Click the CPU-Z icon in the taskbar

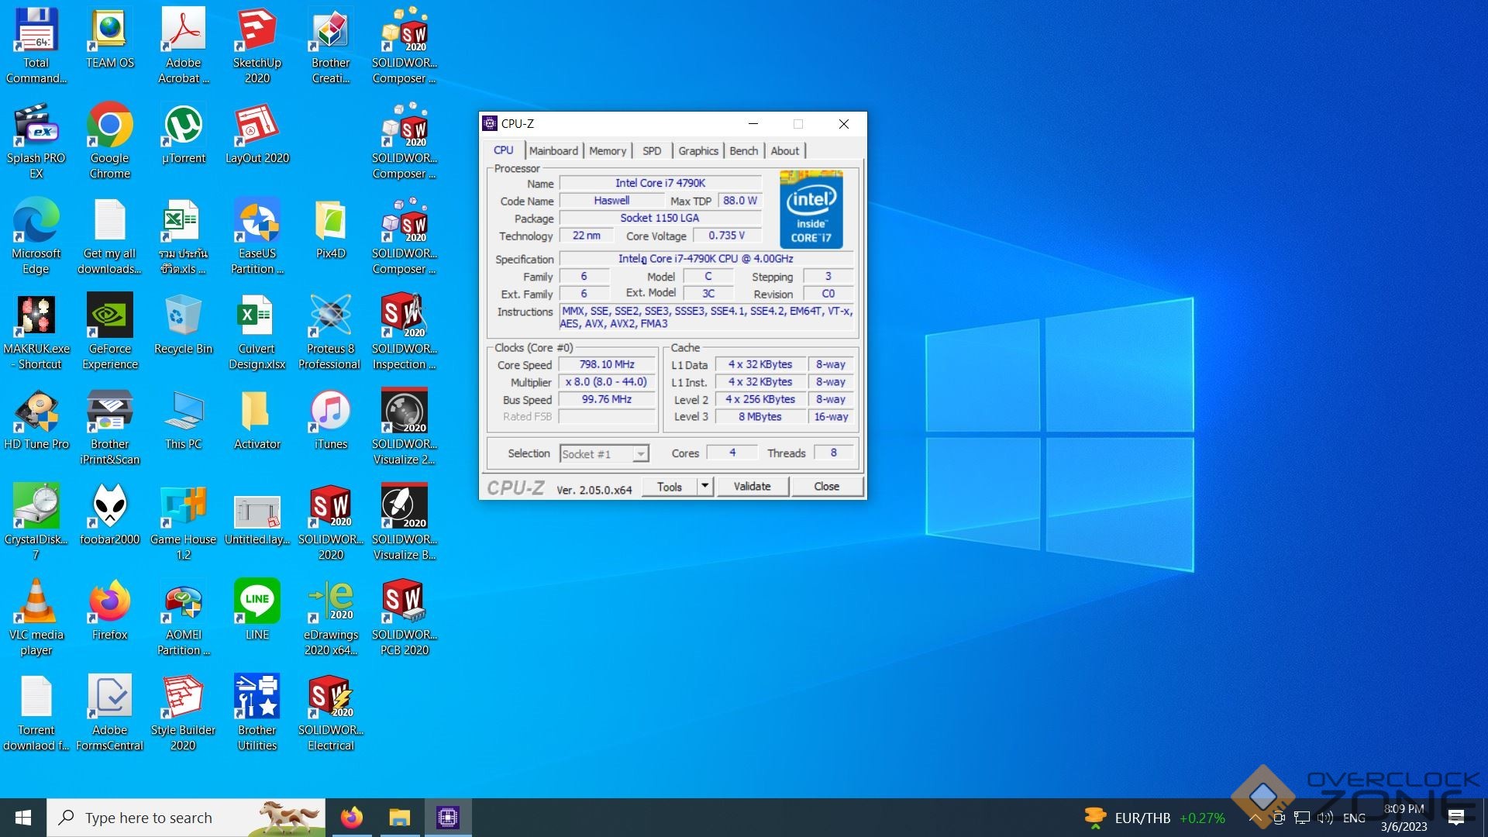447,818
